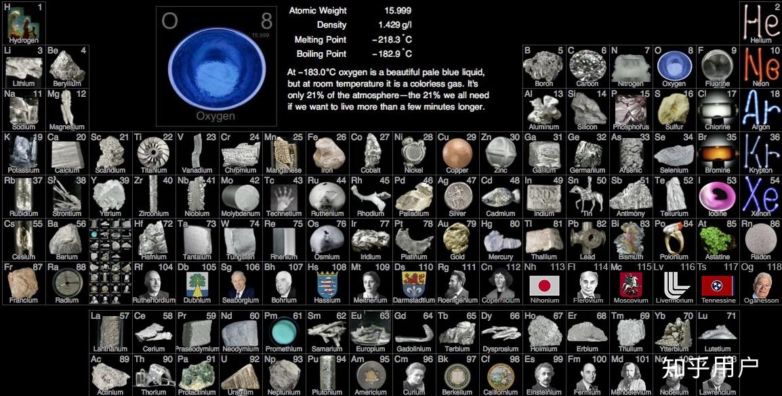Click the Promethium glowing disc tile
This screenshot has width=782, height=396.
[284, 332]
